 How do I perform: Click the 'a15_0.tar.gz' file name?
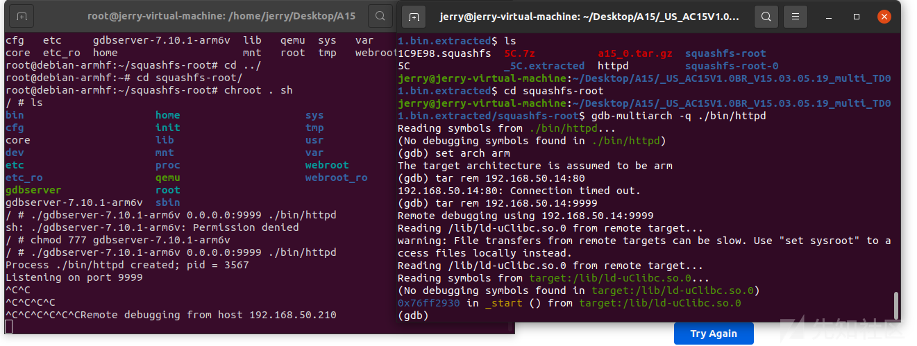(x=635, y=53)
